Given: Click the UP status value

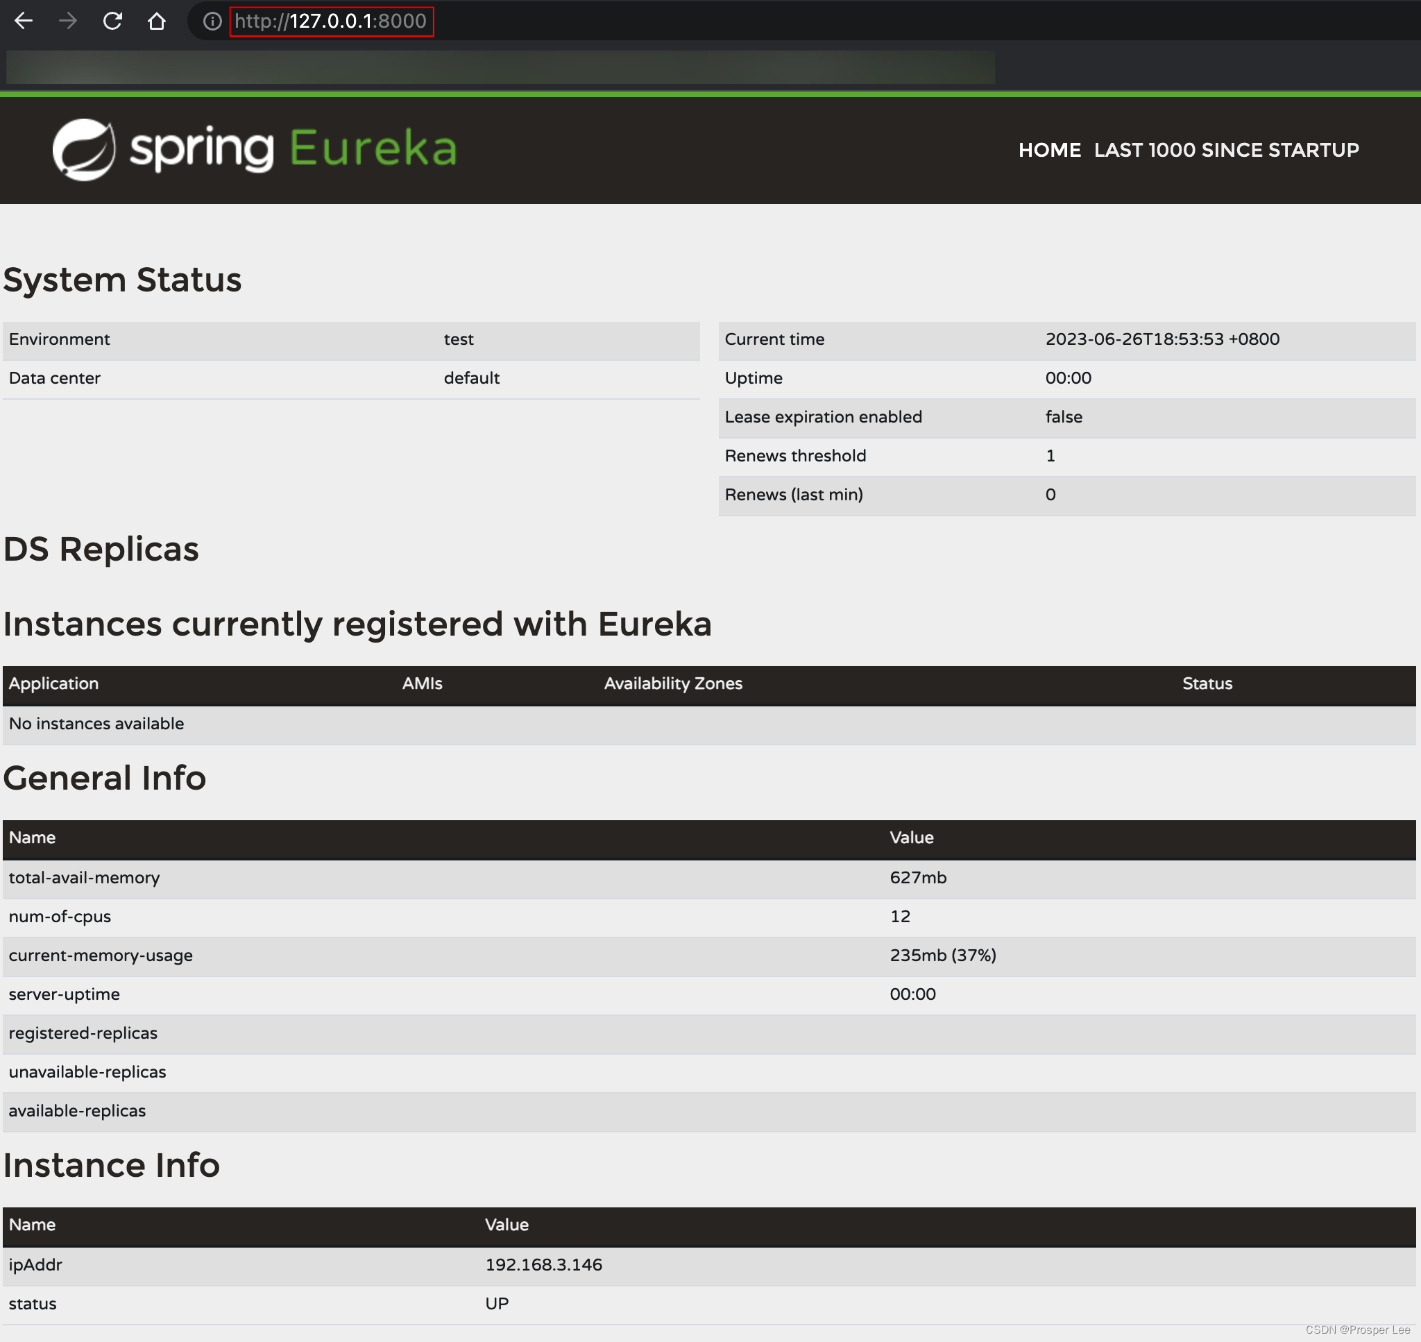Looking at the screenshot, I should pos(496,1303).
